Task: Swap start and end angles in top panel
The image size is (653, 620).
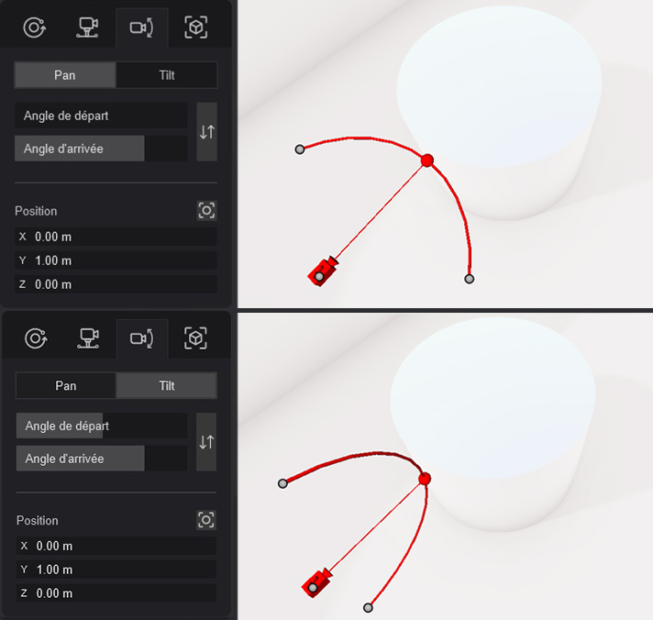Action: (x=207, y=132)
